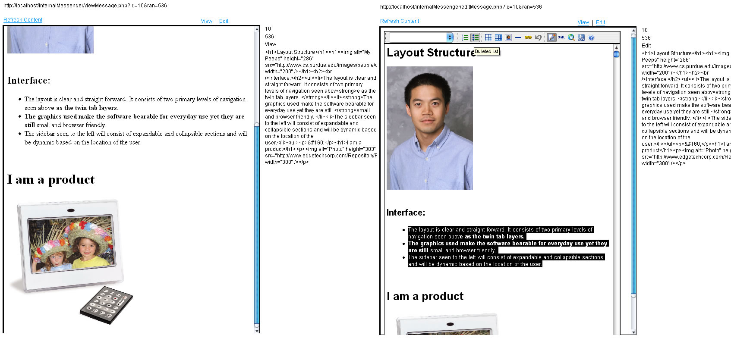Insert a horizontal rule from the toolbar
Image resolution: width=731 pixels, height=338 pixels.
518,38
